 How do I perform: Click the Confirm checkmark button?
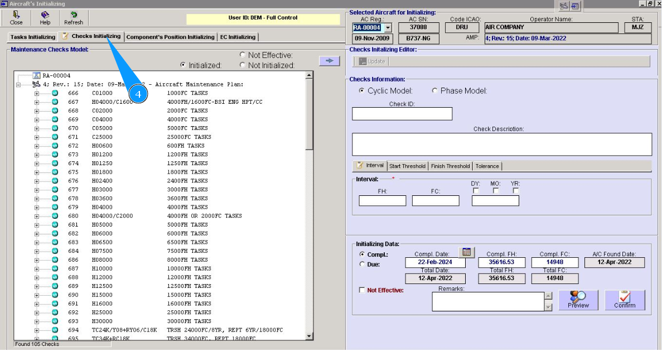coord(625,300)
